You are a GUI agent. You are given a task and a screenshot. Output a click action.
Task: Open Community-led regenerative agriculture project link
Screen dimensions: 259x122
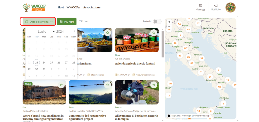(87, 117)
